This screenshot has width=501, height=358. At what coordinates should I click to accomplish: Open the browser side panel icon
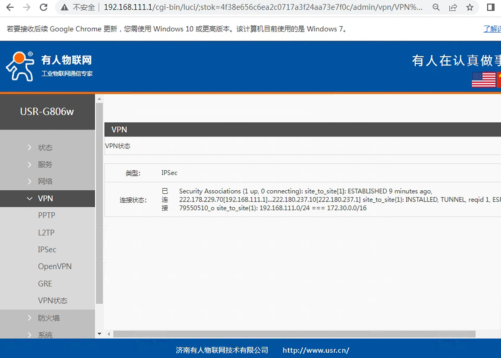point(491,7)
